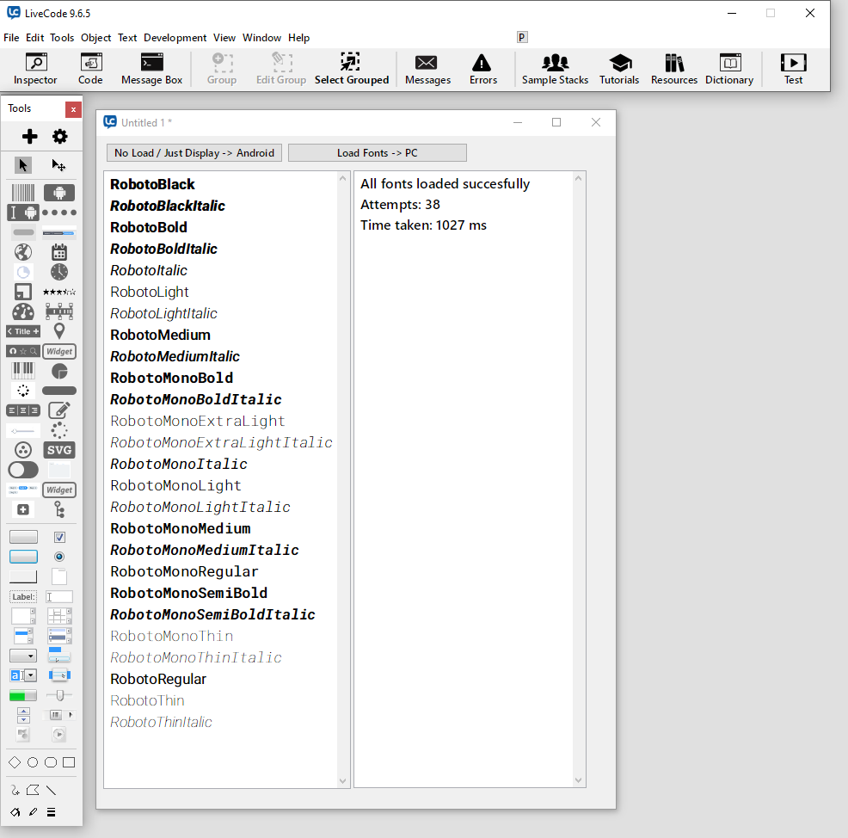Select the paint bucket tool
This screenshot has height=838, width=848.
pos(15,812)
